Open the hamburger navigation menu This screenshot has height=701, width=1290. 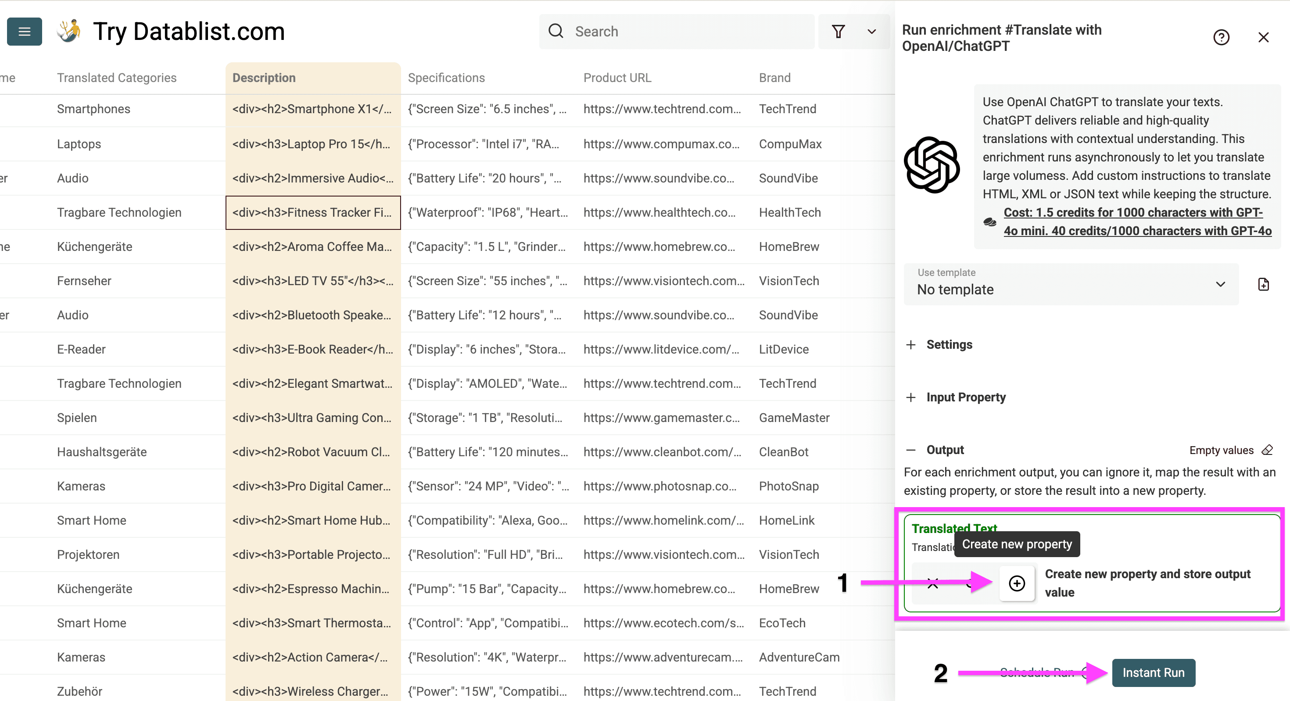point(24,31)
